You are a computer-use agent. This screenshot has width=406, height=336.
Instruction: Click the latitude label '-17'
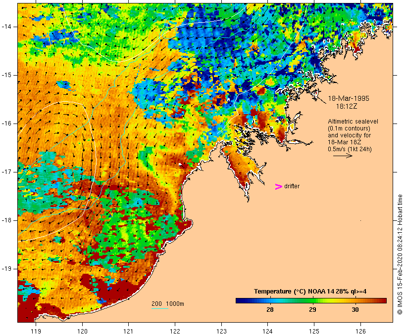[6, 172]
